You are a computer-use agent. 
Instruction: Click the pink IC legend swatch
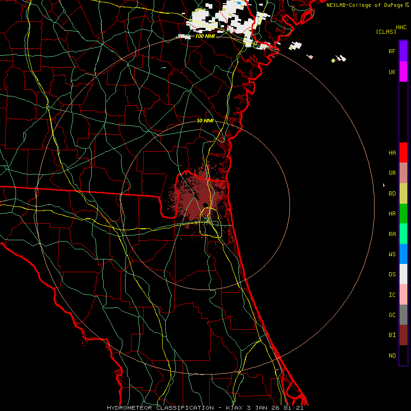pos(403,295)
